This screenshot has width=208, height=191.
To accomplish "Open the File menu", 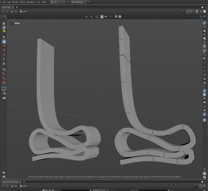I will point(4,2).
